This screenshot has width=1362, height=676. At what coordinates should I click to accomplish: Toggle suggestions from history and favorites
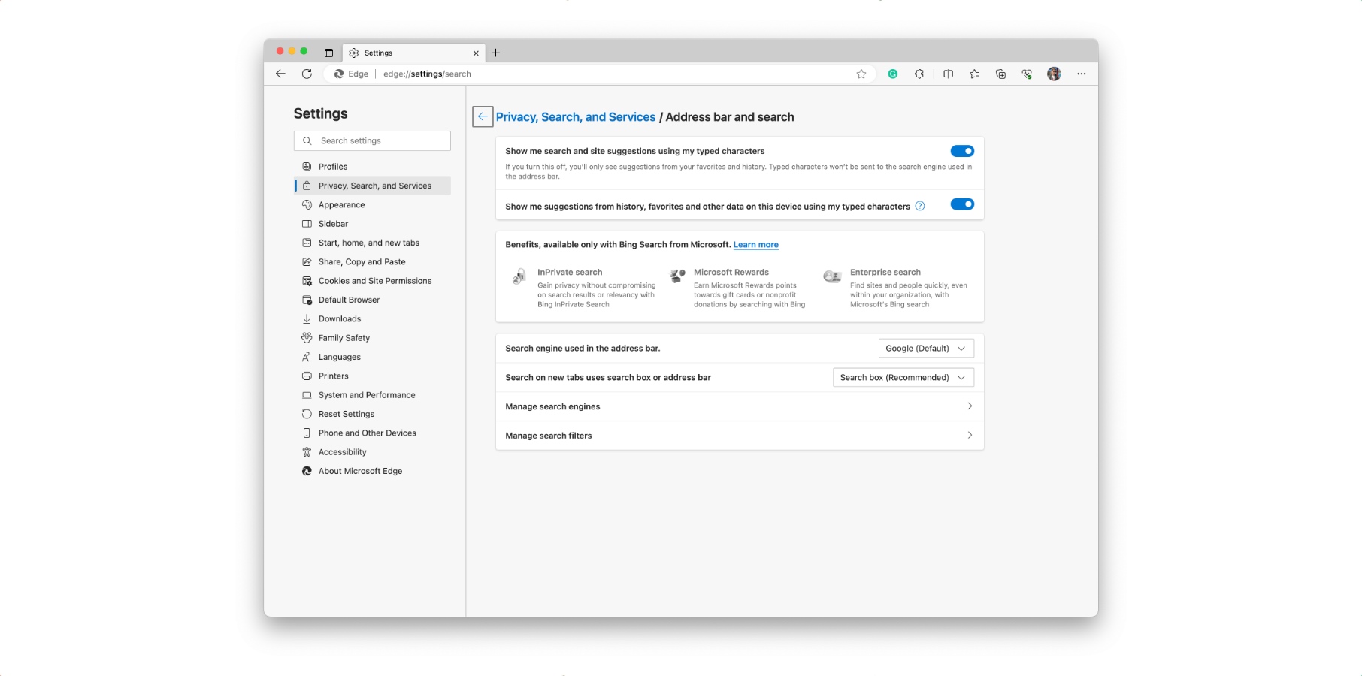962,204
